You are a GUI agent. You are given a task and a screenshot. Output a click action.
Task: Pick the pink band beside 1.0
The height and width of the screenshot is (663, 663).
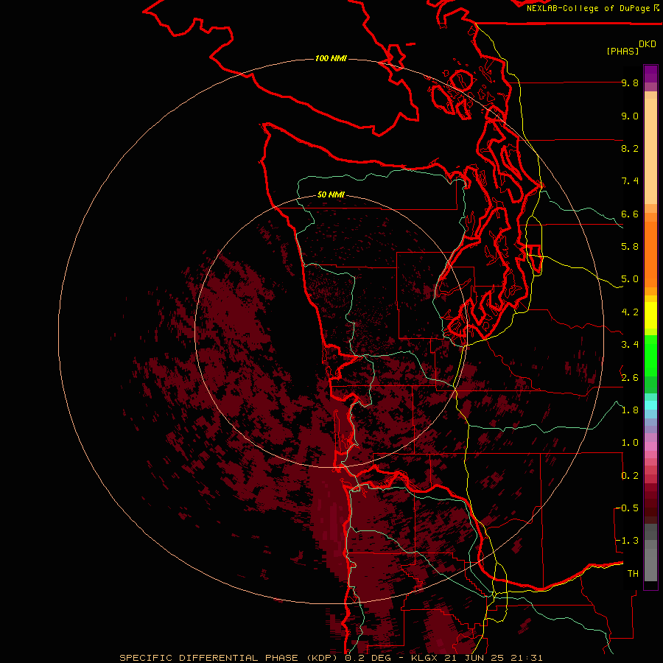click(650, 446)
